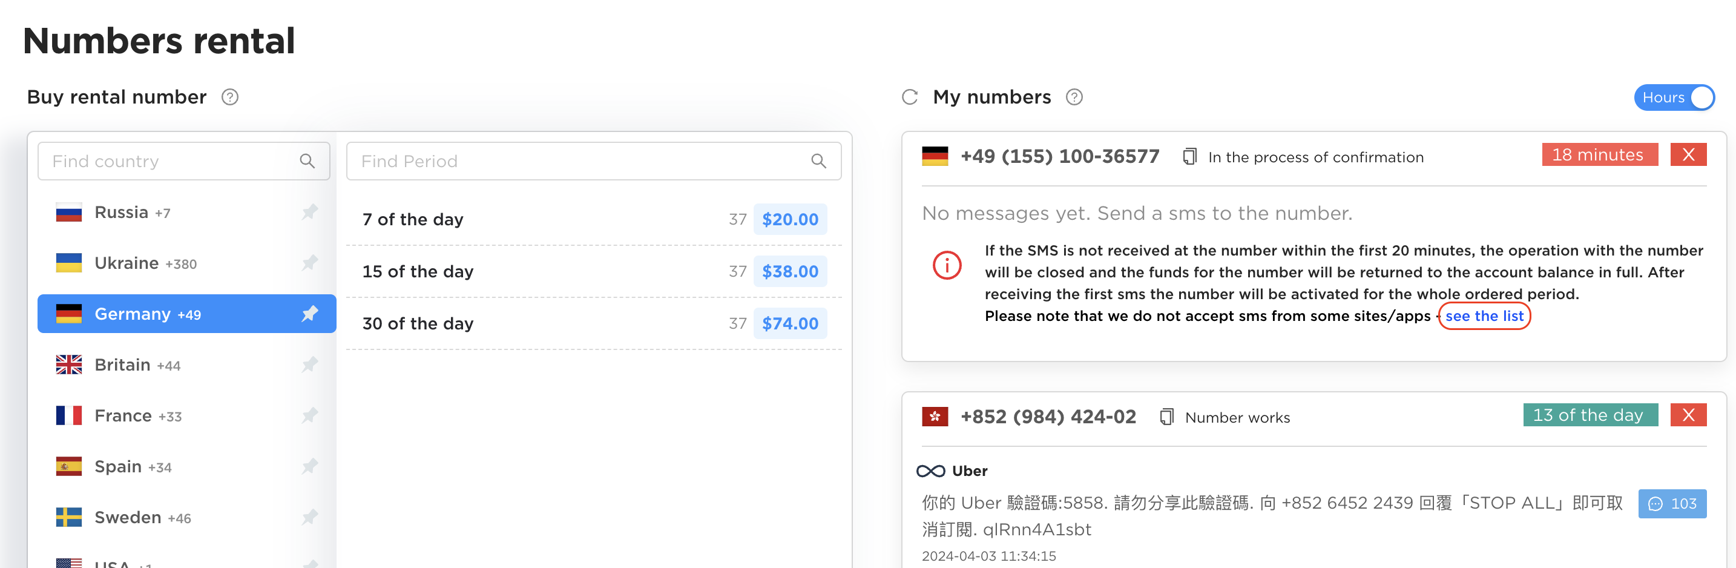Buy the 15 of the day for $38.00
The height and width of the screenshot is (568, 1736).
tap(790, 271)
